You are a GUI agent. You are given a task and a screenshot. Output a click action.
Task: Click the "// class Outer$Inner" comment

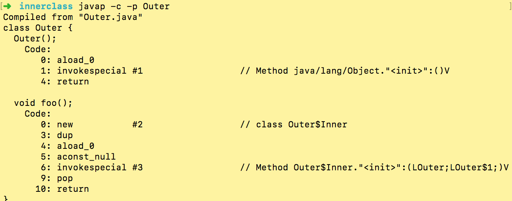pyautogui.click(x=294, y=124)
